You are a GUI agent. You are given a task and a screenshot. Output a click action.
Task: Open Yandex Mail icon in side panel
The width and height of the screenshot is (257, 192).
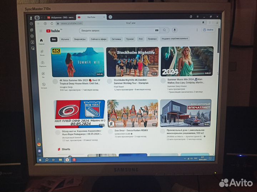[39, 144]
